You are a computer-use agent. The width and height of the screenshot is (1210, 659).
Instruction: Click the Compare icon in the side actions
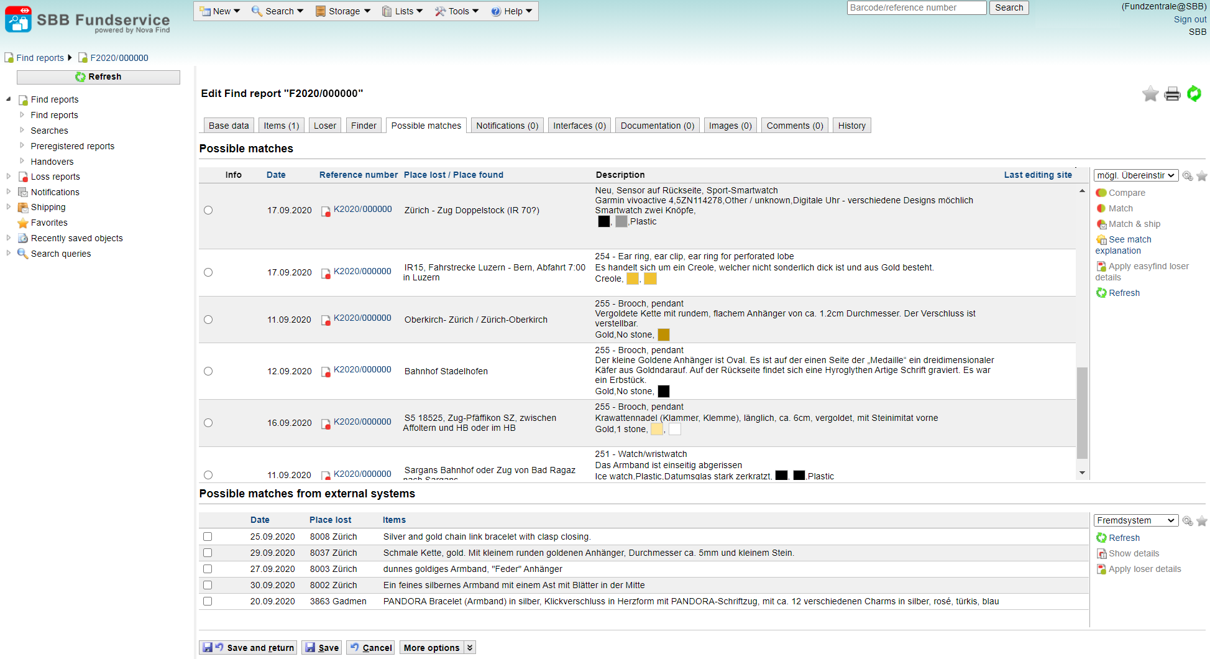click(x=1101, y=193)
